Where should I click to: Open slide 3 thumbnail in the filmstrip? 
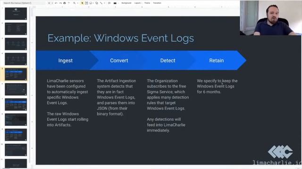[x=16, y=44]
